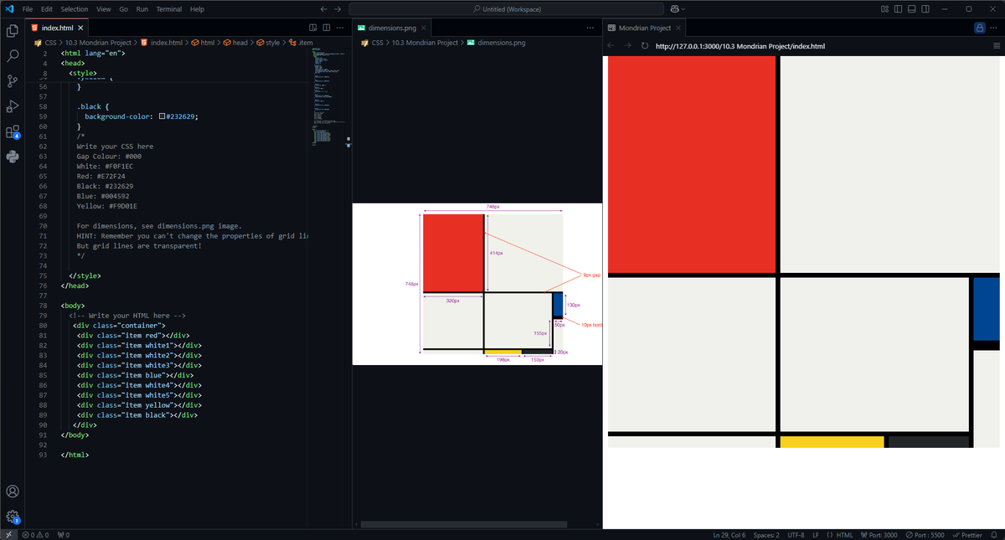Click the UTF-8 encoding indicator
The width and height of the screenshot is (1005, 540).
(796, 534)
